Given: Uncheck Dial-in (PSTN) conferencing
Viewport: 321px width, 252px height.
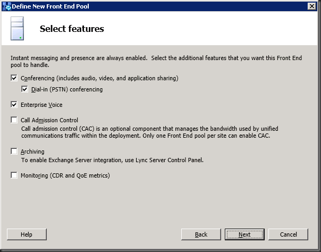Looking at the screenshot, I should tap(24, 89).
